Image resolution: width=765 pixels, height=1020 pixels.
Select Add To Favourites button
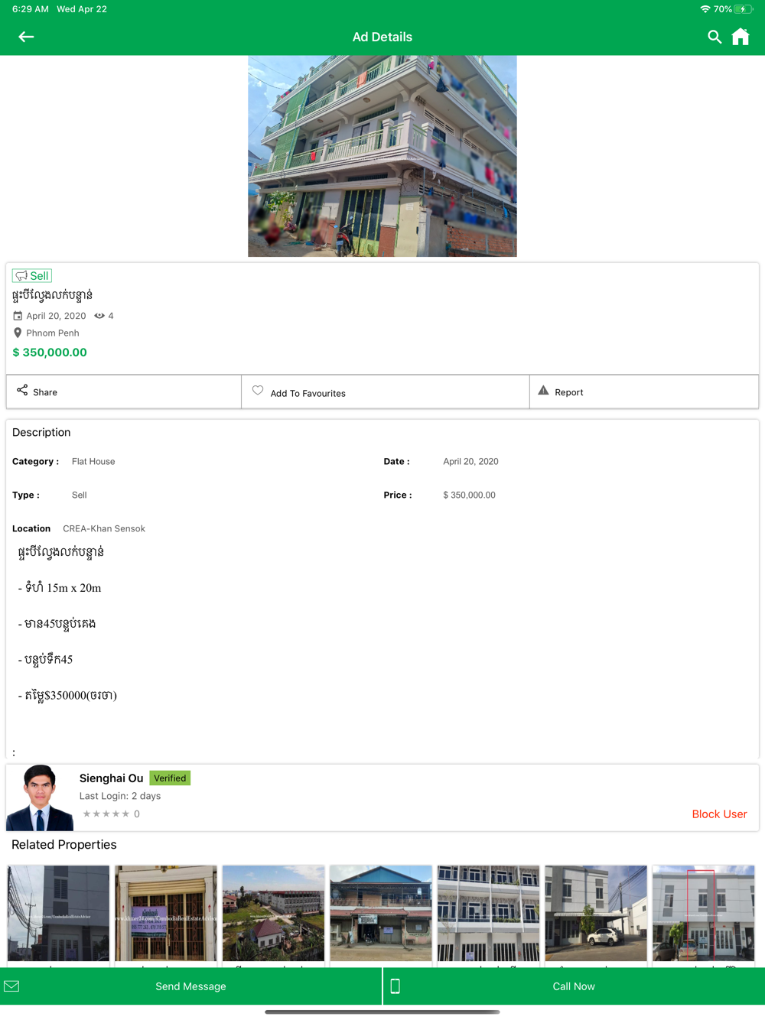pyautogui.click(x=386, y=392)
